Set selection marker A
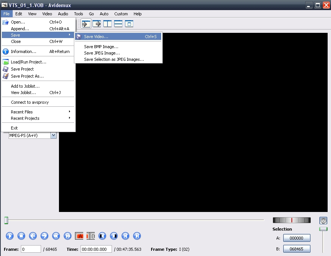Screen dimensions: 331x256 tap(79, 236)
